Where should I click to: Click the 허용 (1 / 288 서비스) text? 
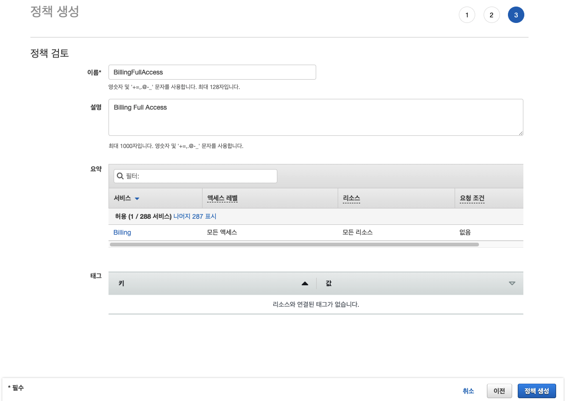[x=143, y=216]
